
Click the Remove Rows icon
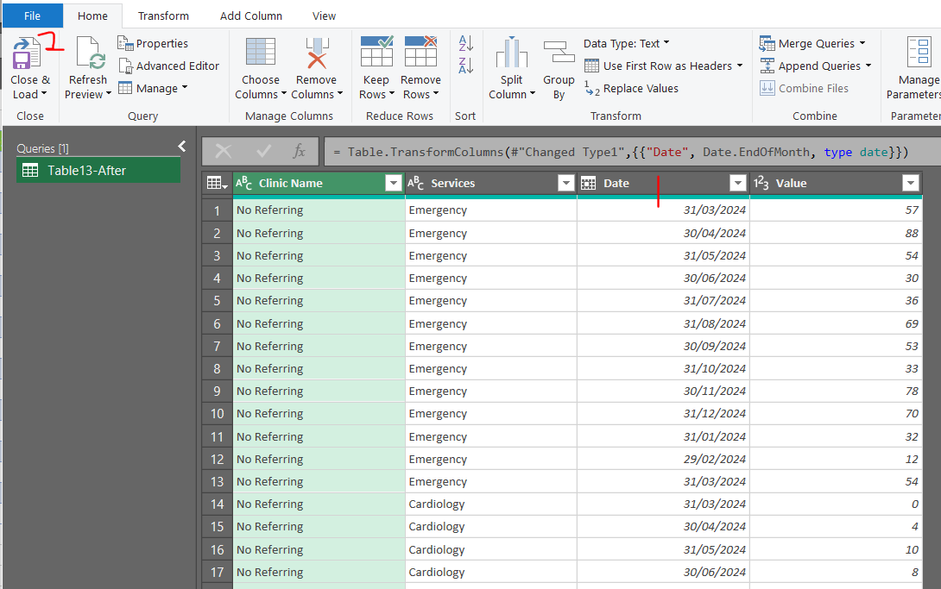420,52
